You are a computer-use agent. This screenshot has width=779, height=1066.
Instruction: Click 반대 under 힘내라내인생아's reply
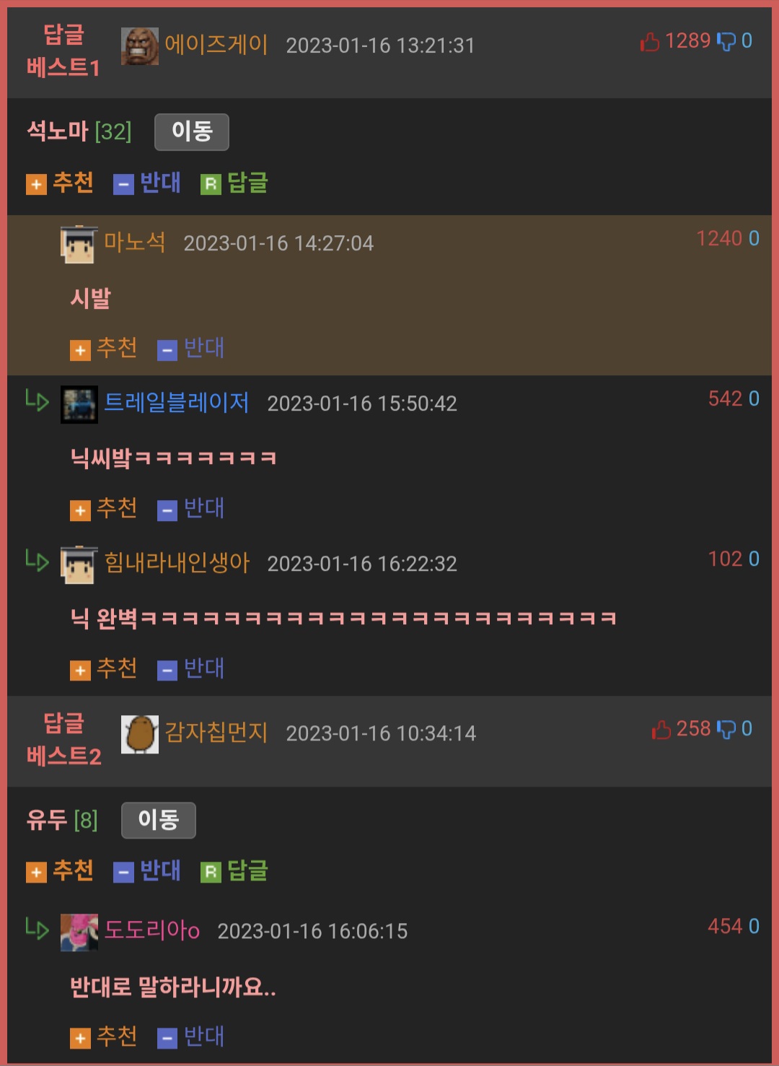(x=191, y=669)
